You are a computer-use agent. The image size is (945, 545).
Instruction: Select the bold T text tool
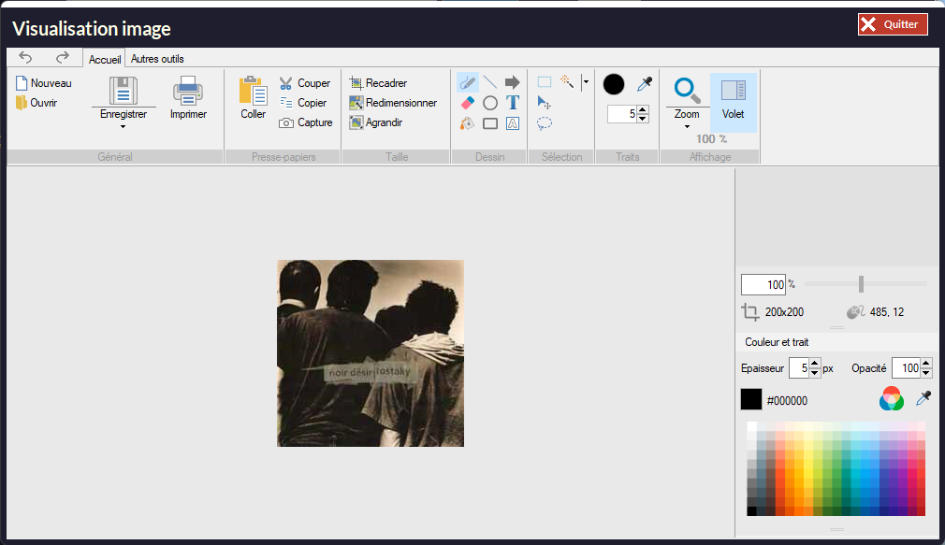(512, 103)
